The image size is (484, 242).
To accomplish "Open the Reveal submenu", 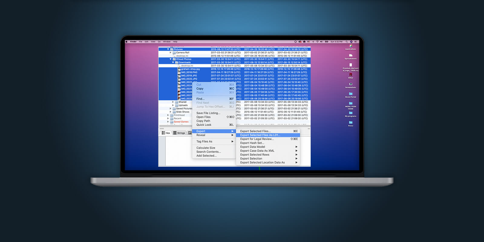I will coord(214,135).
